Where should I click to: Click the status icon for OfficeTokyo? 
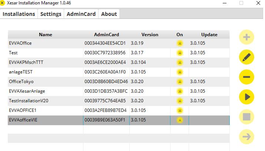point(180,82)
